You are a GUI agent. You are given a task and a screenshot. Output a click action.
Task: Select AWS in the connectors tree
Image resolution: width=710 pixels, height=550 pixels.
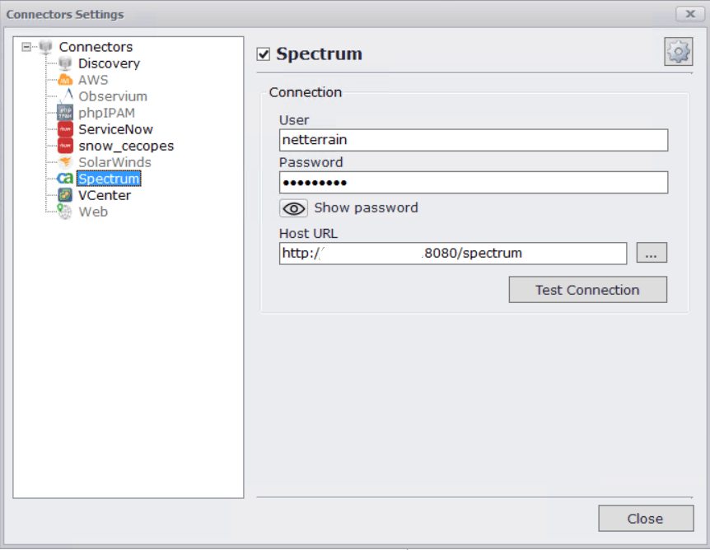tap(93, 80)
